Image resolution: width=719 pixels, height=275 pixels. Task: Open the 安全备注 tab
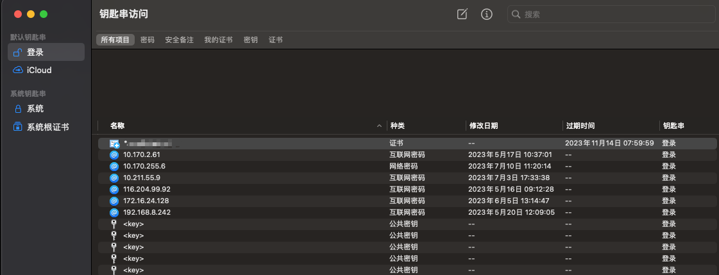180,40
